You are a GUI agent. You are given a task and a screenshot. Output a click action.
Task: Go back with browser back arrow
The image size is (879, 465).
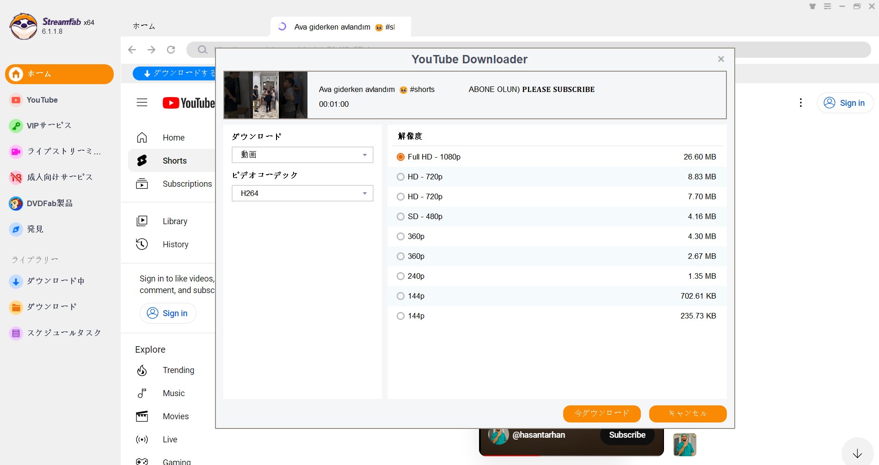pos(132,49)
